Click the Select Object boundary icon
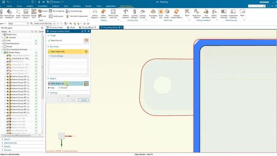277x156 pixels. click(x=86, y=52)
